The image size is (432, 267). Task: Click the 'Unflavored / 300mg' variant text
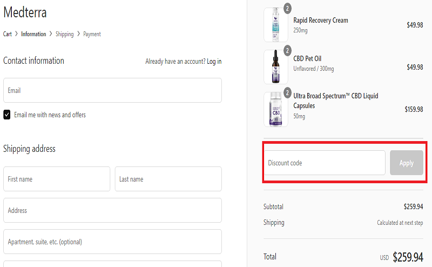(314, 69)
